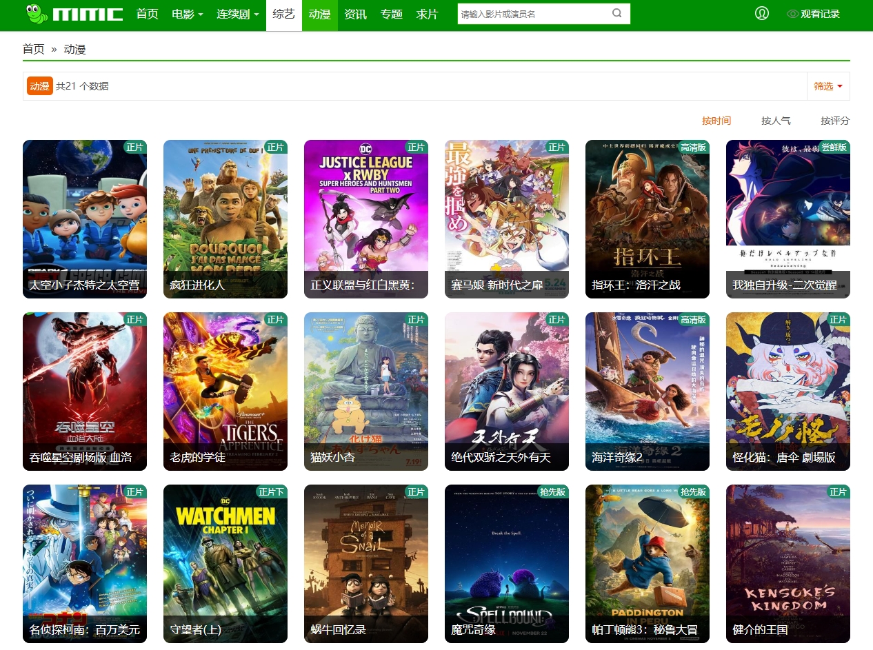Click the 抢先版 badge on 魔咒奇缘
Image resolution: width=873 pixels, height=650 pixels.
pyautogui.click(x=552, y=491)
